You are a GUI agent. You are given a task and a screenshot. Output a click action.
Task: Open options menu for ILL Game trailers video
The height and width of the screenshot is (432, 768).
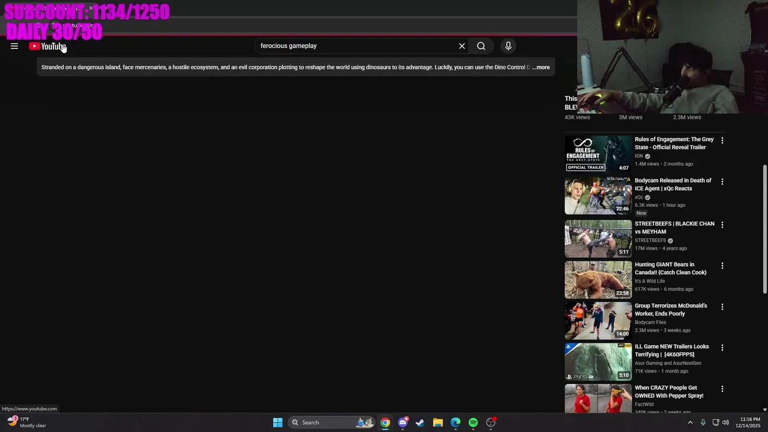(x=722, y=347)
